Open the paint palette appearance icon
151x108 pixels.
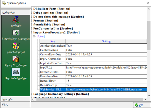coord(16,46)
